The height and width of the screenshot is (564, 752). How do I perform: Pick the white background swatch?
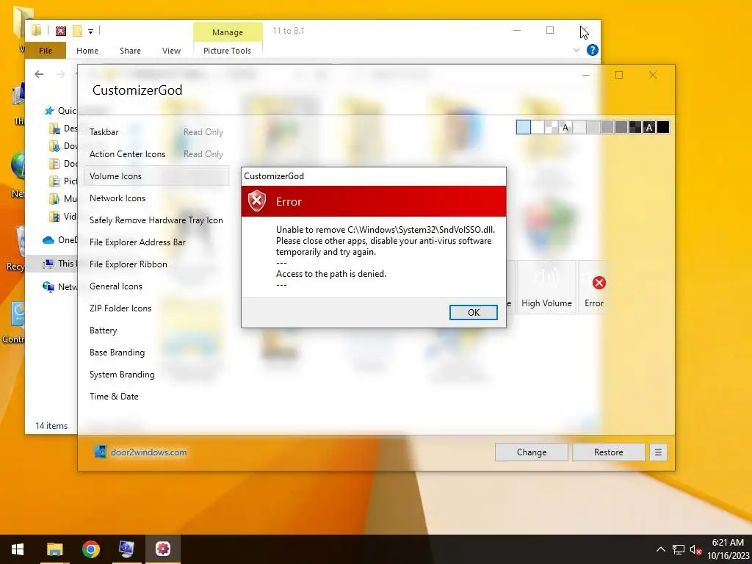coord(538,127)
